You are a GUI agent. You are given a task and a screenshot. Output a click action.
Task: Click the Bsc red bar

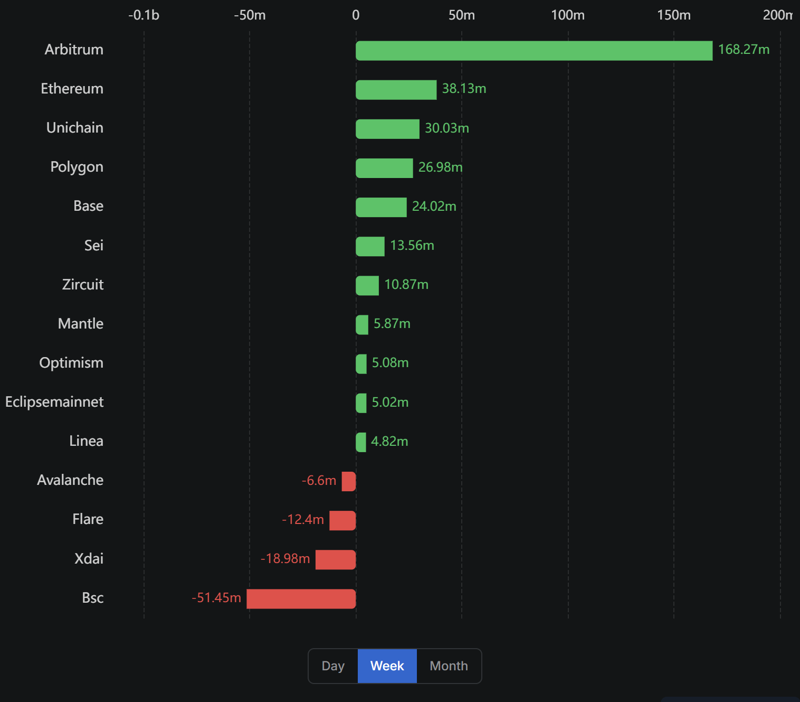click(x=301, y=598)
